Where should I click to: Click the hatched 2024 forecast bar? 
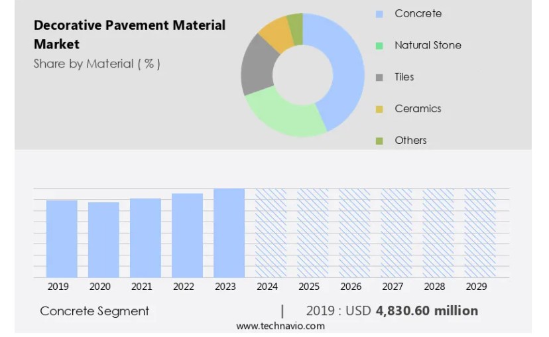(x=271, y=233)
